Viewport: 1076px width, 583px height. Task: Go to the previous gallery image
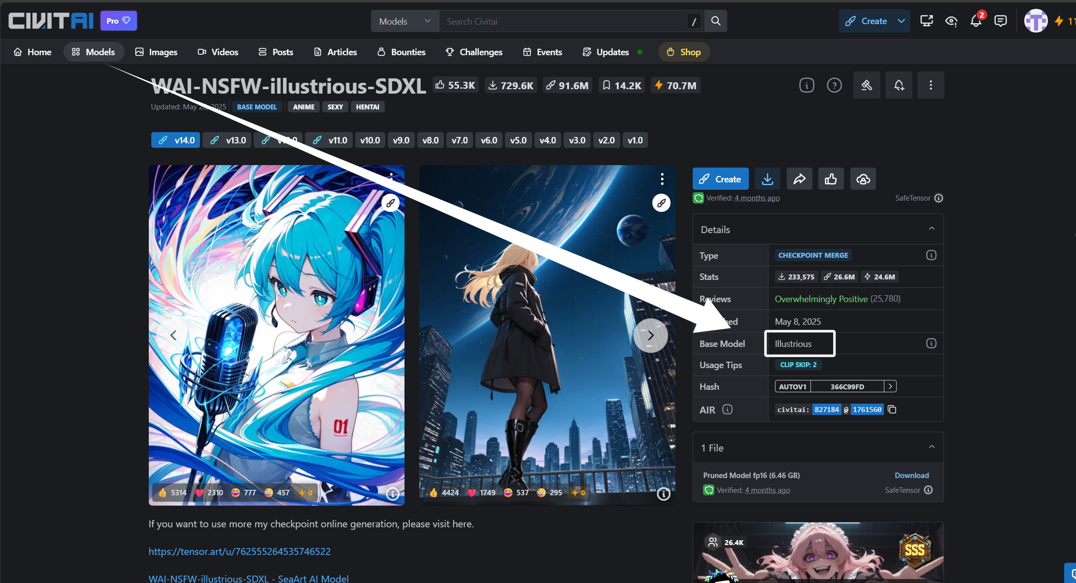[173, 336]
